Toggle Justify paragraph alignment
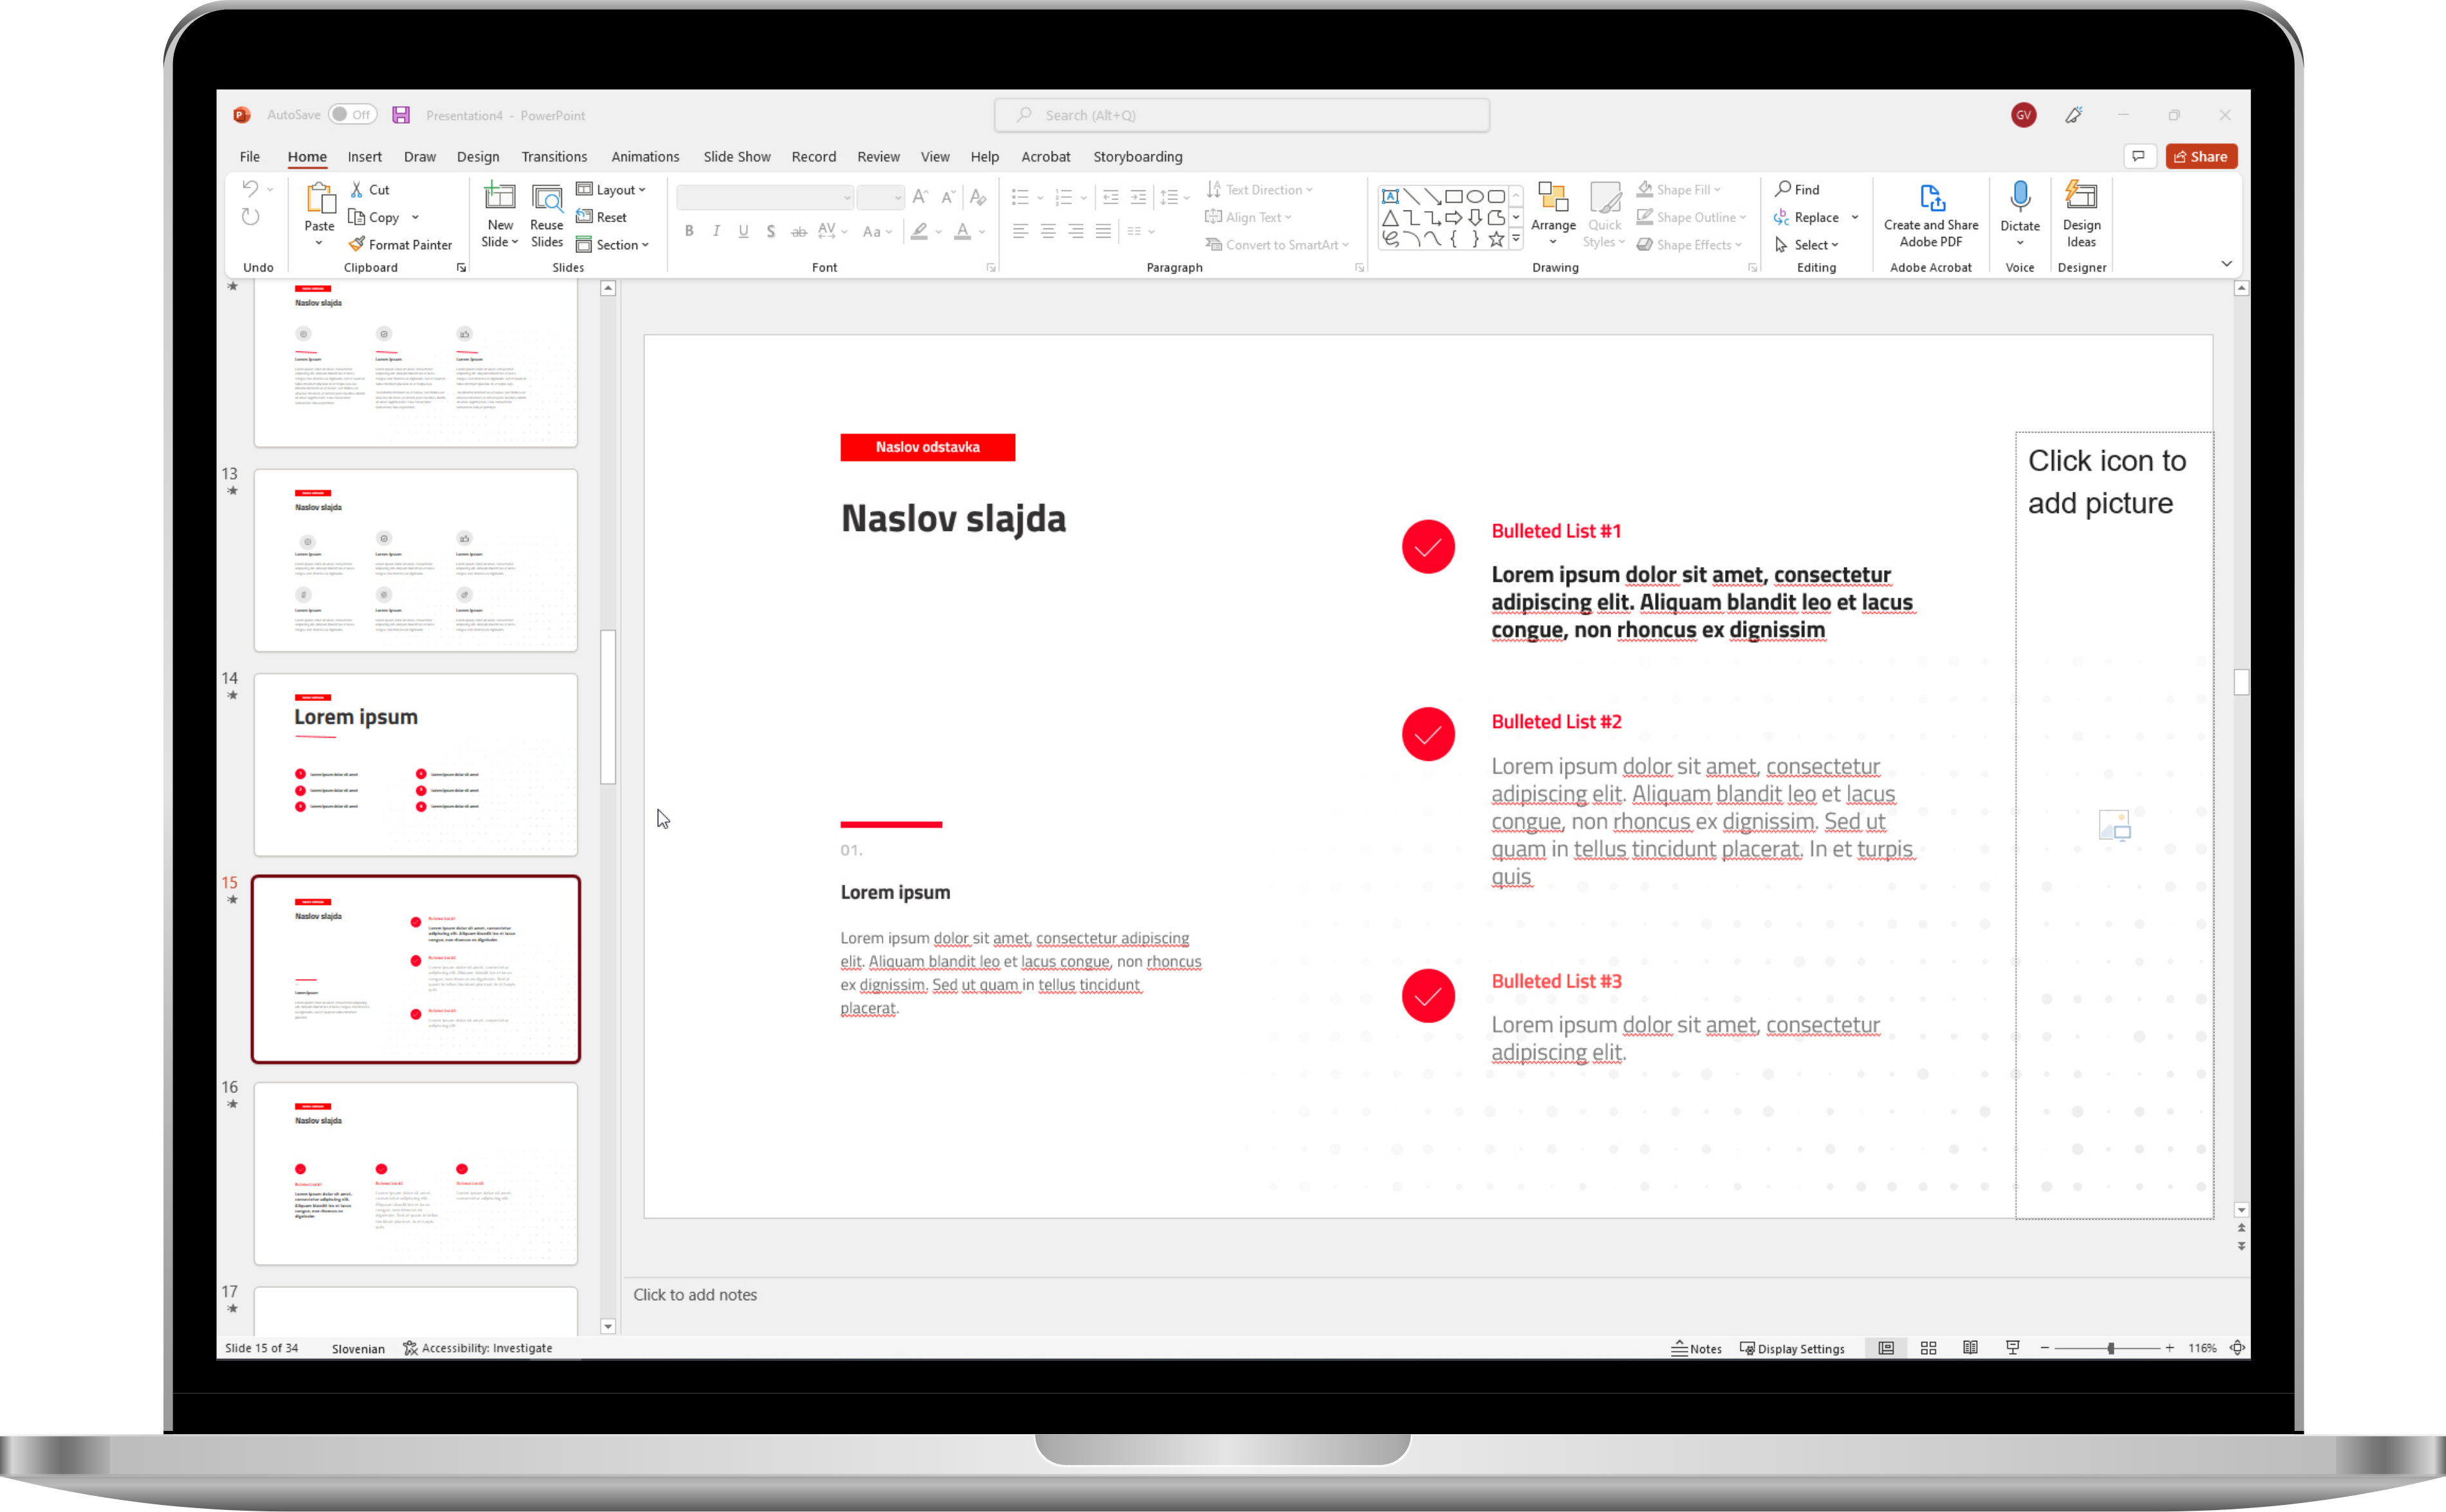The width and height of the screenshot is (2446, 1512). [1103, 231]
